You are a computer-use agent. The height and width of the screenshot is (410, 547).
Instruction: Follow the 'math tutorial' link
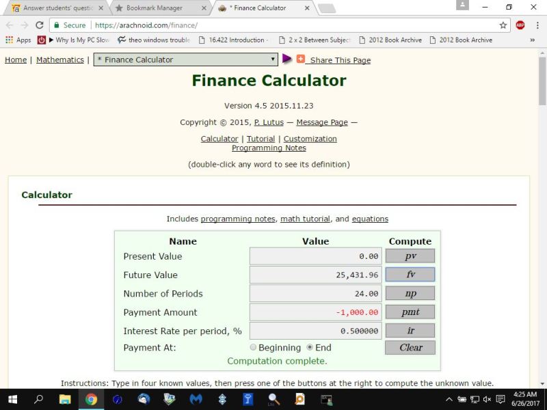coord(305,219)
